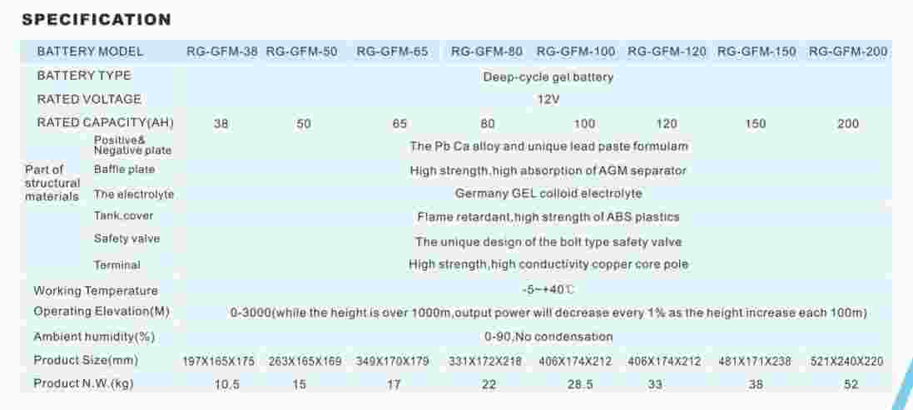This screenshot has height=410, width=913.
Task: Select the 'Positive& Negative plate' label
Action: click(133, 146)
